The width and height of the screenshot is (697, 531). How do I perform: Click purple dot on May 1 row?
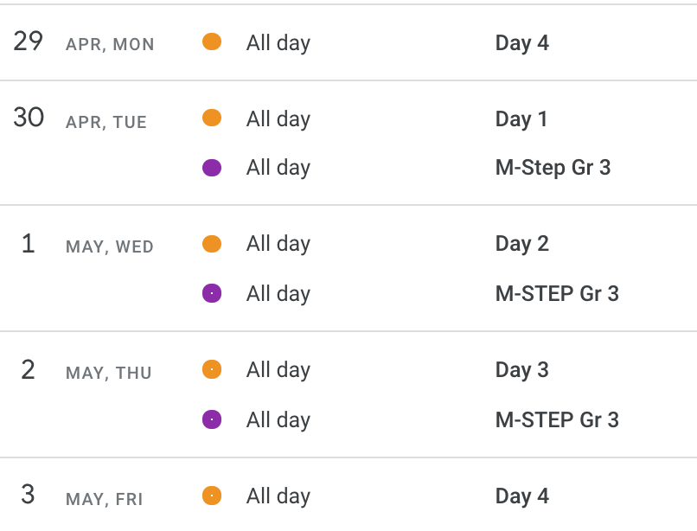coord(212,293)
